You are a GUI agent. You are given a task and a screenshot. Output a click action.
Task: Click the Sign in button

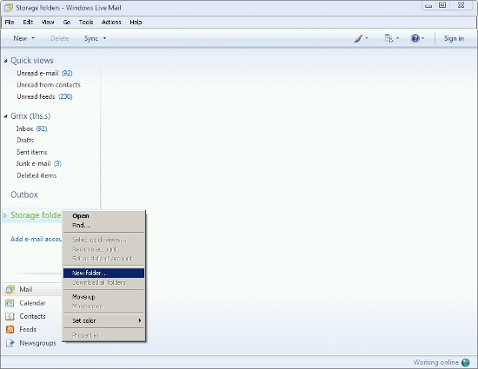pos(454,38)
